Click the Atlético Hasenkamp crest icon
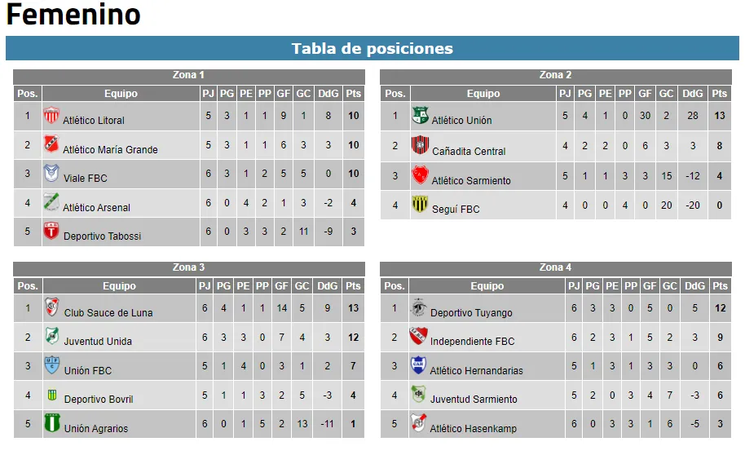745x455 pixels. [418, 424]
